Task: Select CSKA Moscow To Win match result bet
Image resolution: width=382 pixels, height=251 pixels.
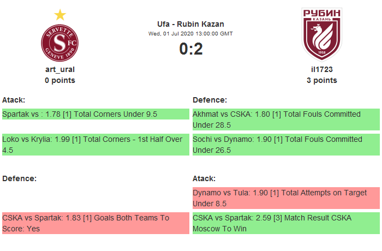Action: point(286,223)
